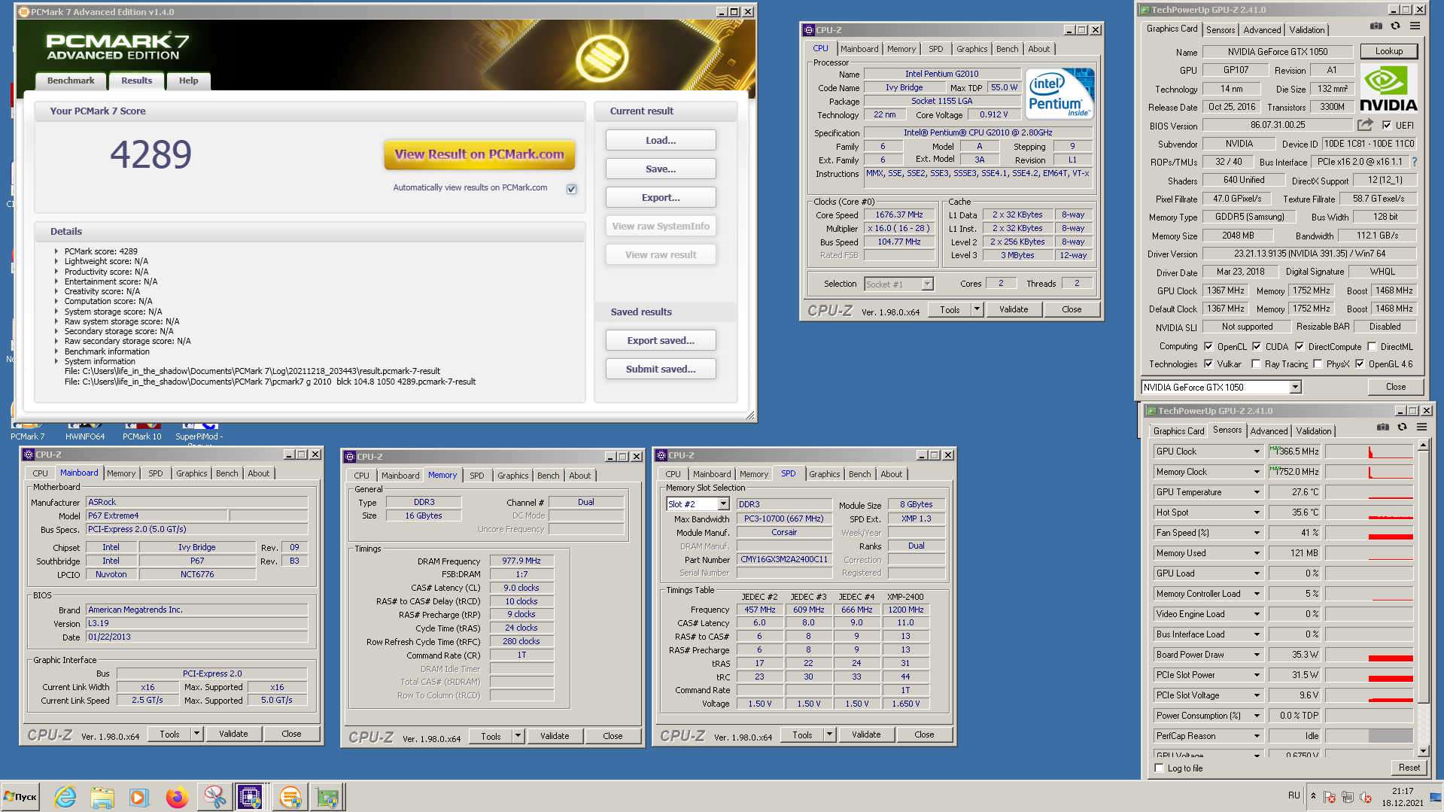Enable the Log to file checkbox
1444x812 pixels.
pos(1159,768)
